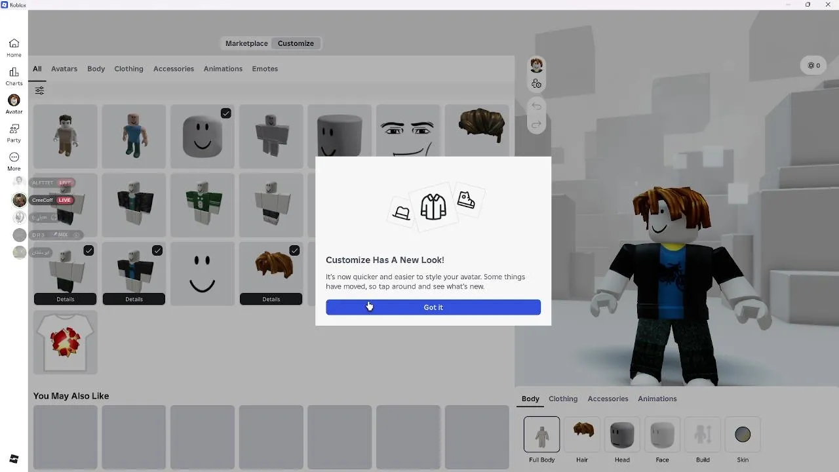Open the Animations tab in the top category bar
This screenshot has height=472, width=839.
[223, 69]
